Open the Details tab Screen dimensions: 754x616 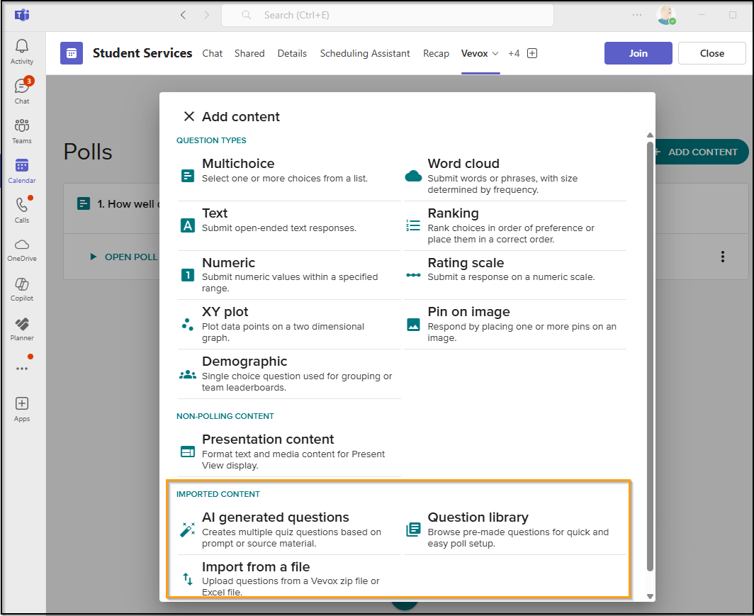coord(292,53)
